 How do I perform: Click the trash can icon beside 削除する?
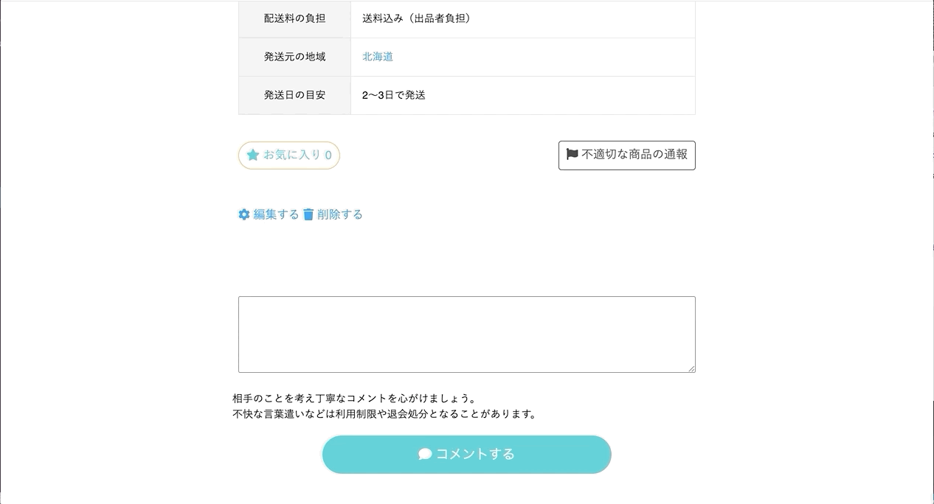point(308,214)
